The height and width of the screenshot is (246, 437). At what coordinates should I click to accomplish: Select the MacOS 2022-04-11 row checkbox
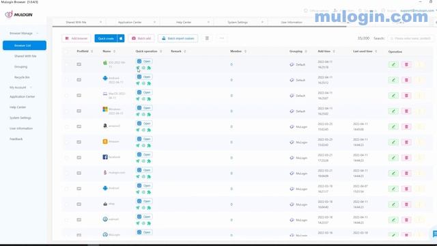(x=67, y=96)
